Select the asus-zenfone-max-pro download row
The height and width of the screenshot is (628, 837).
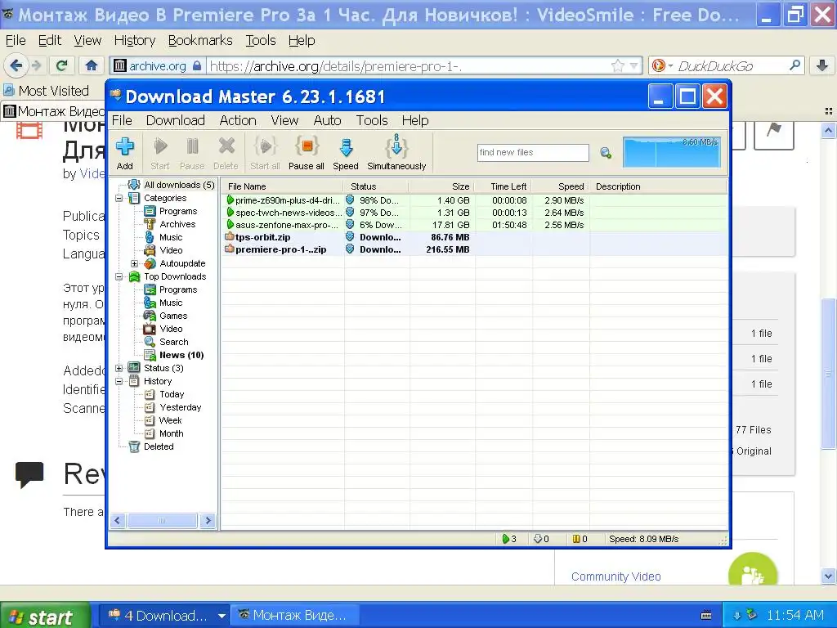(x=474, y=225)
